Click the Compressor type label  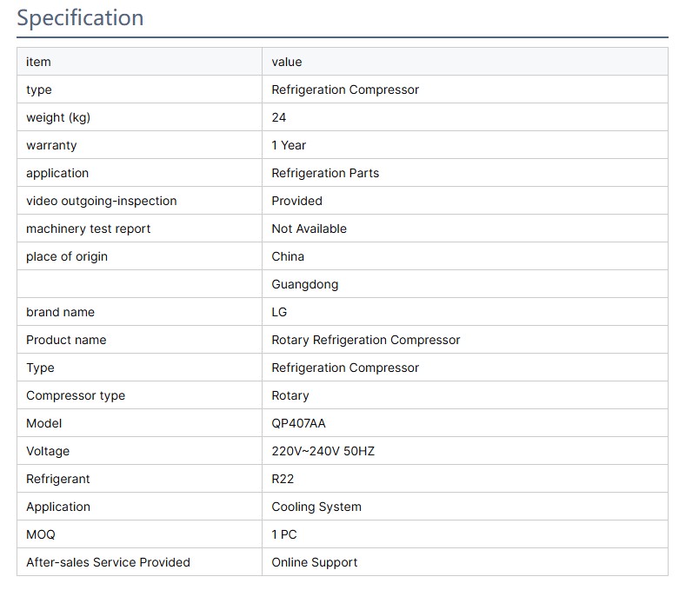click(x=76, y=395)
